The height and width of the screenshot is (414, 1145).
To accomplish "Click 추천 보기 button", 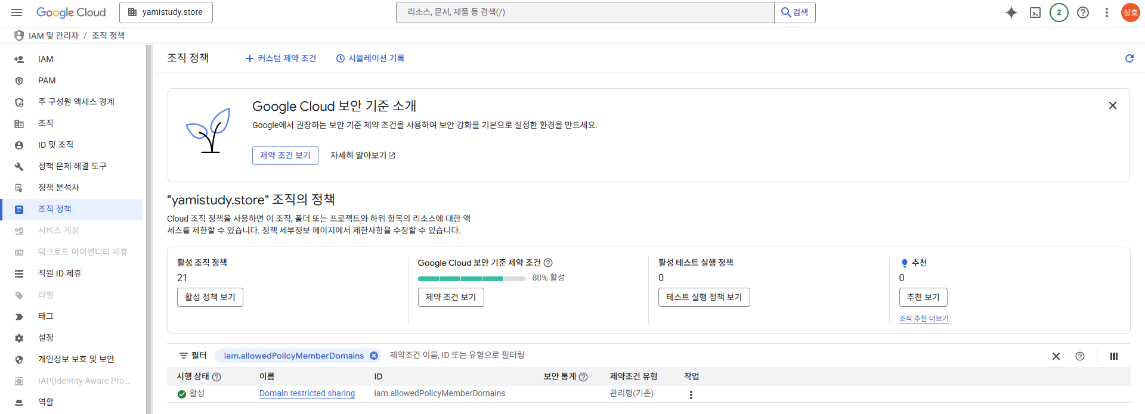I will [x=923, y=297].
